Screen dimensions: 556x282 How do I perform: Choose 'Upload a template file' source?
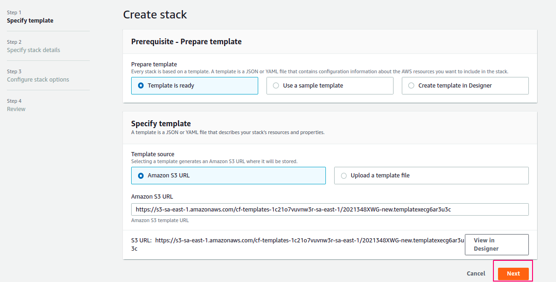(x=431, y=176)
